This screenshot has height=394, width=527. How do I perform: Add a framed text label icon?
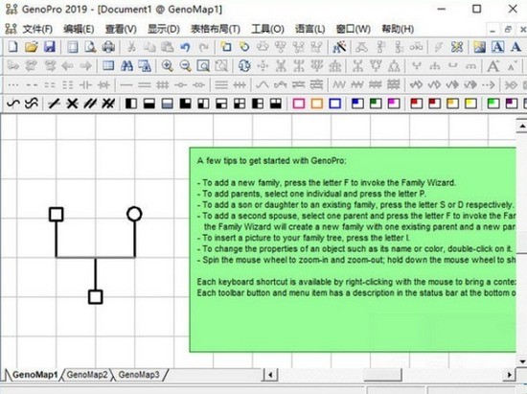497,47
